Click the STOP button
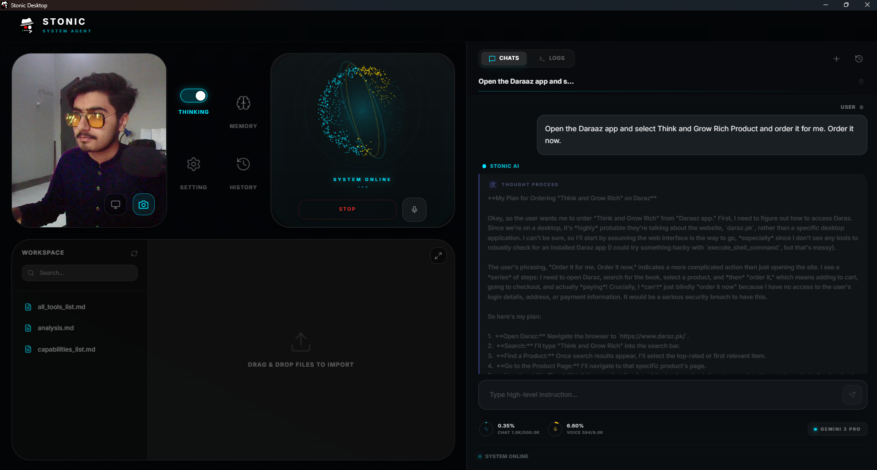877x470 pixels. point(347,209)
